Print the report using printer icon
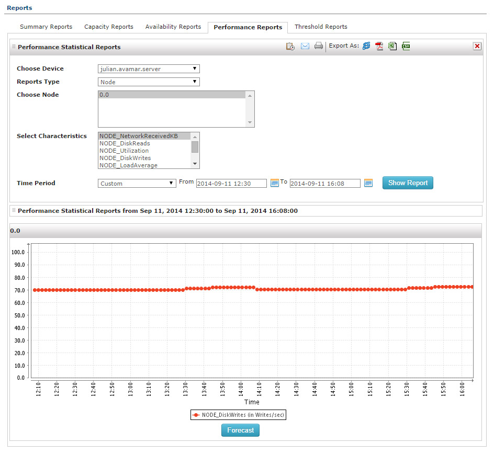The width and height of the screenshot is (494, 454). [318, 46]
